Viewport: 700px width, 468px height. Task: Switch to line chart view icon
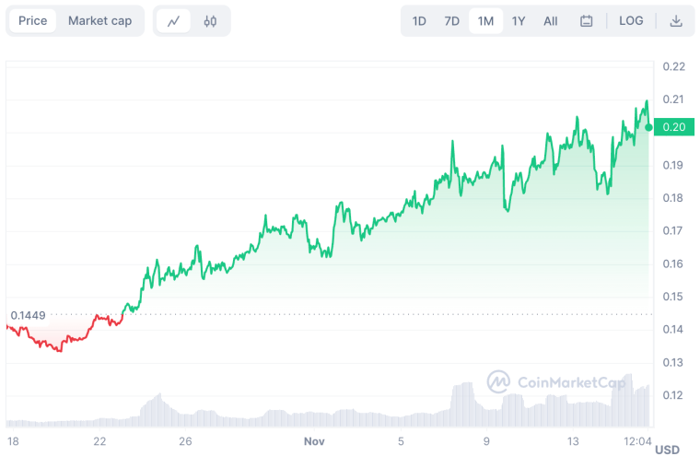point(173,21)
